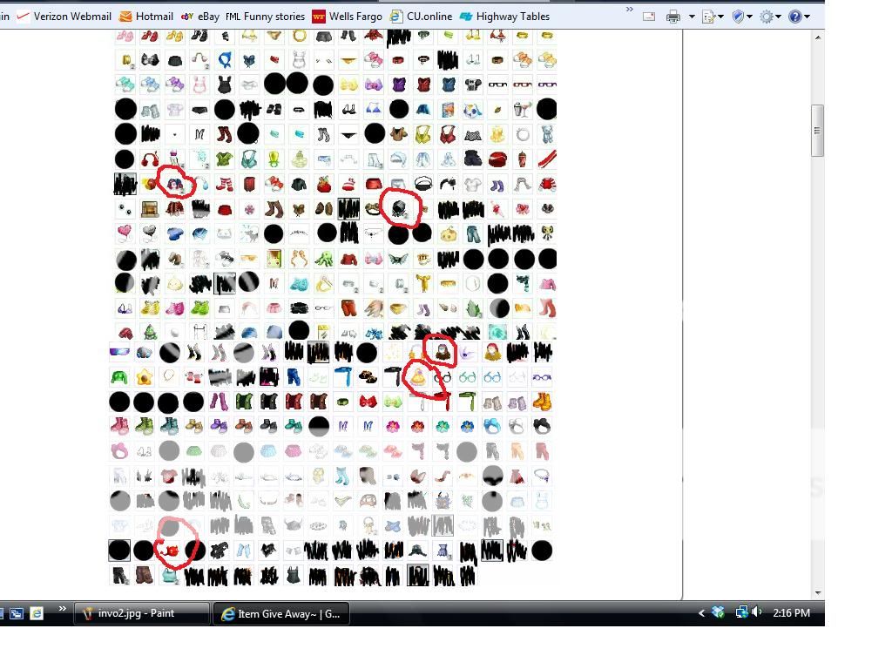Open the Safety menu dropdown arrow

coord(749,16)
